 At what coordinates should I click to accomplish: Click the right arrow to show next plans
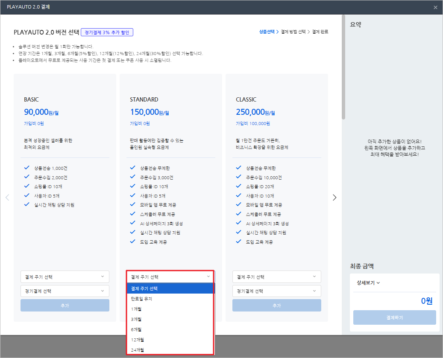[x=334, y=198]
